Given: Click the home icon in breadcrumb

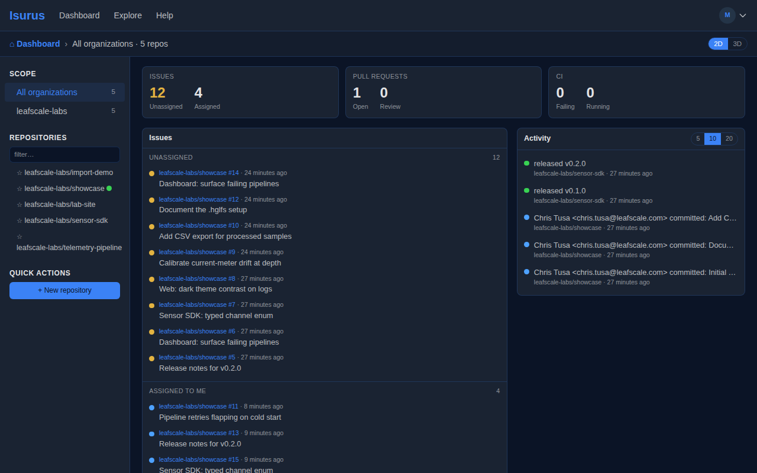Looking at the screenshot, I should (12, 44).
